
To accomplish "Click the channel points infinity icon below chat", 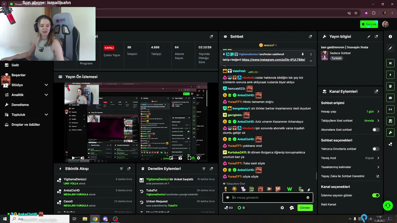I will (229, 208).
